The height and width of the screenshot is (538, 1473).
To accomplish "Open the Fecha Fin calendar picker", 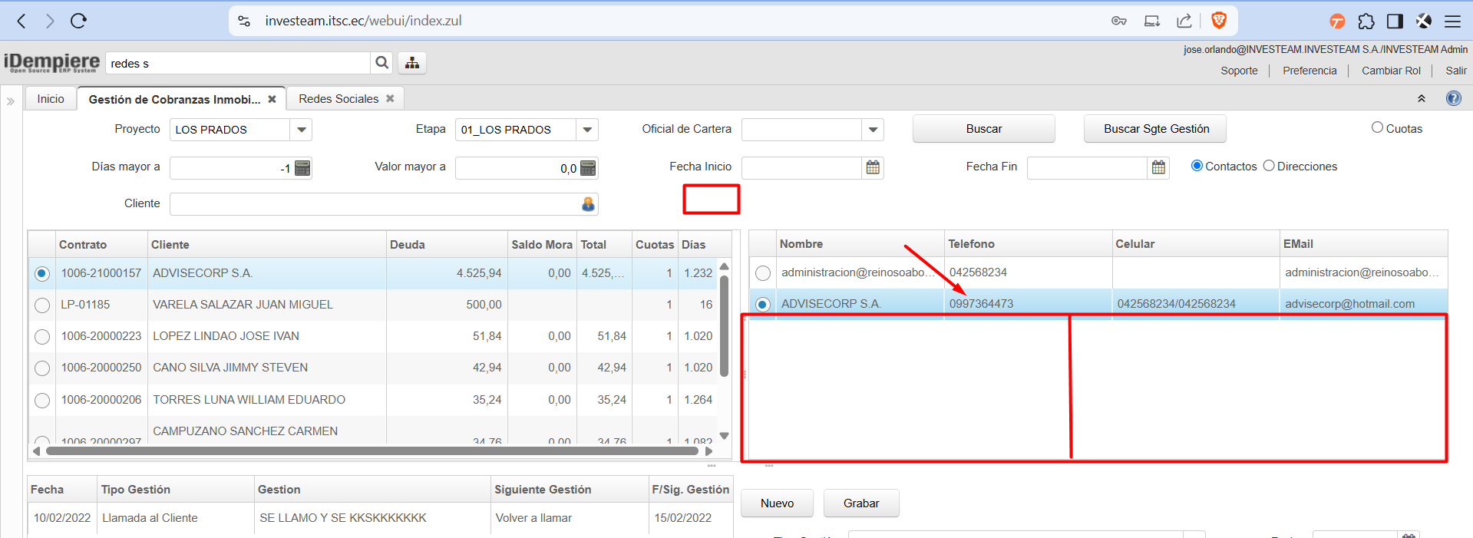I will click(1158, 167).
